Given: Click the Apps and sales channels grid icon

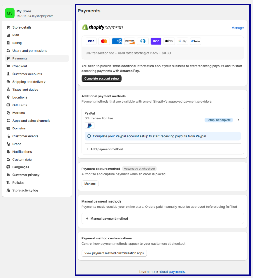Looking at the screenshot, I should point(8,121).
